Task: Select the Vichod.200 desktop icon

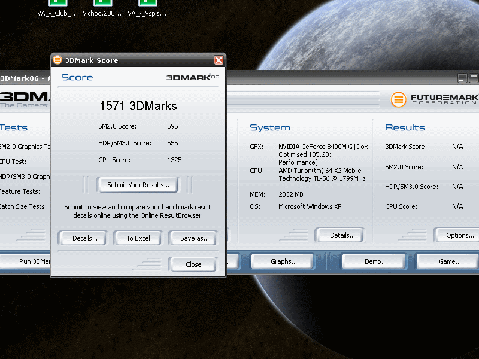Action: point(102,8)
